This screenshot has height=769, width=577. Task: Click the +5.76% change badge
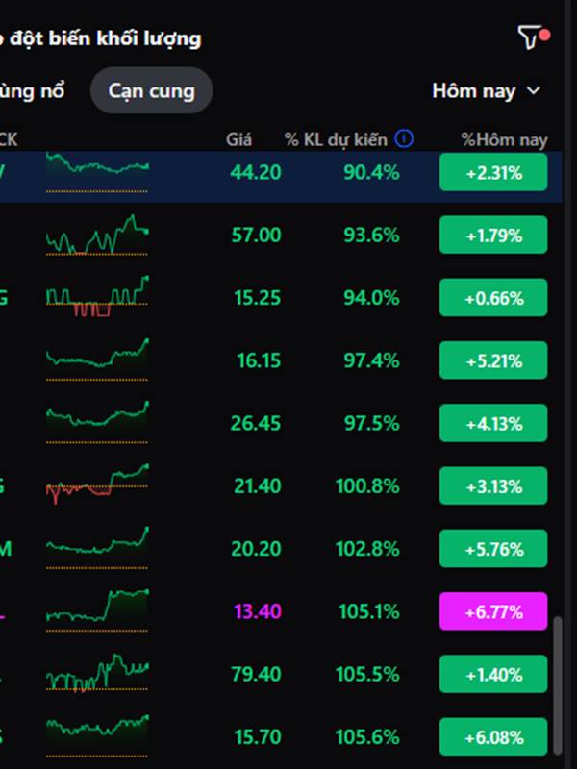[x=493, y=549]
